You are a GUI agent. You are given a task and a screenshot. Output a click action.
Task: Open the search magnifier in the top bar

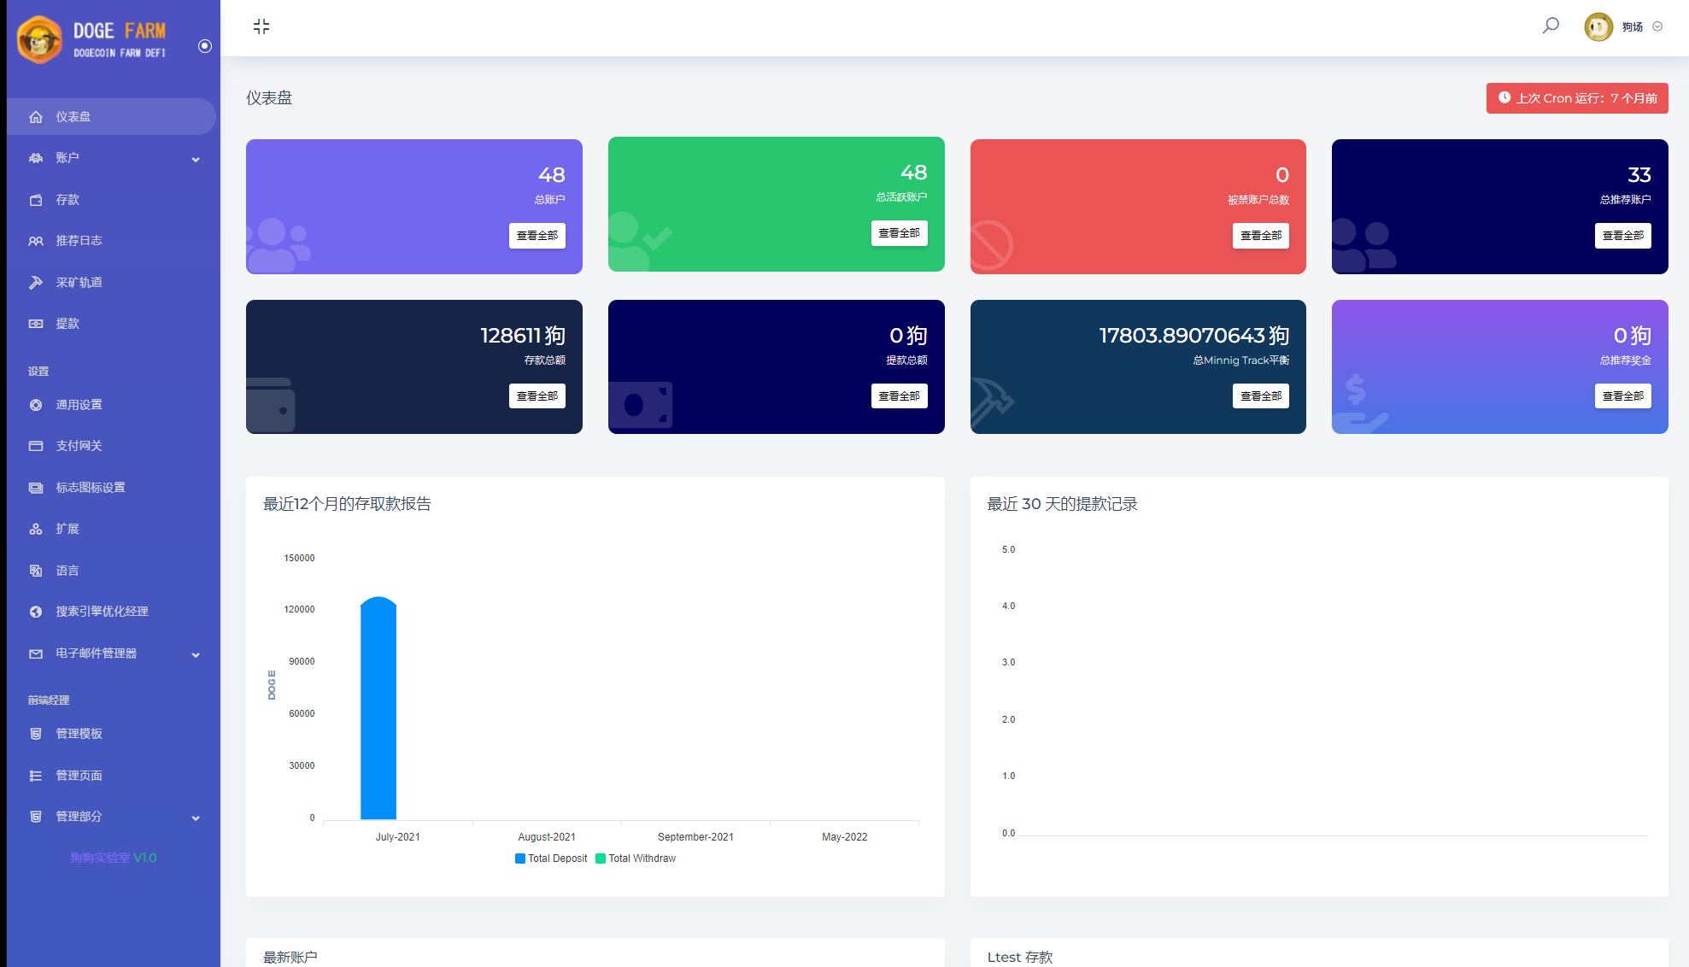click(x=1550, y=26)
